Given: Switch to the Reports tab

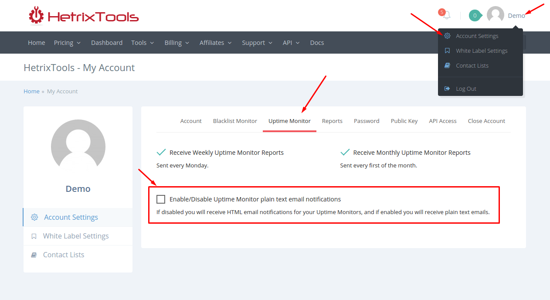Looking at the screenshot, I should tap(332, 121).
